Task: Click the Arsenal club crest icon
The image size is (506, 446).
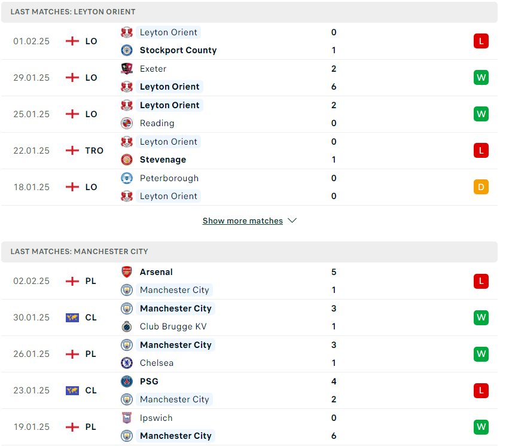Action: [127, 272]
